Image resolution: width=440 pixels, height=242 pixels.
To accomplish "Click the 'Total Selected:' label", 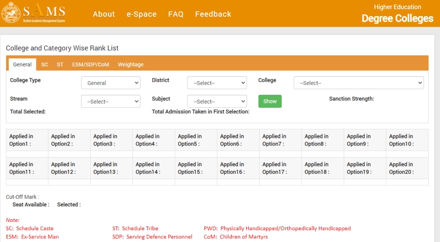I will pyautogui.click(x=28, y=111).
